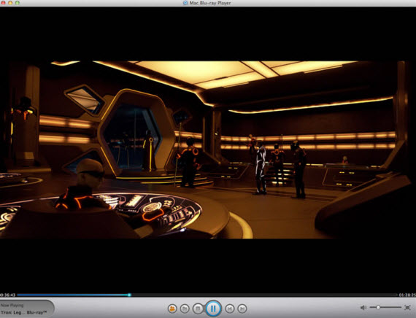
Task: Stop the current playback
Action: click(x=198, y=309)
